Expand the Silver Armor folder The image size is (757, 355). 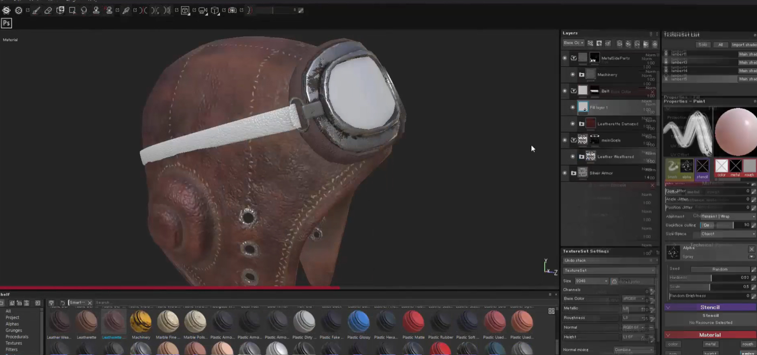coord(573,173)
